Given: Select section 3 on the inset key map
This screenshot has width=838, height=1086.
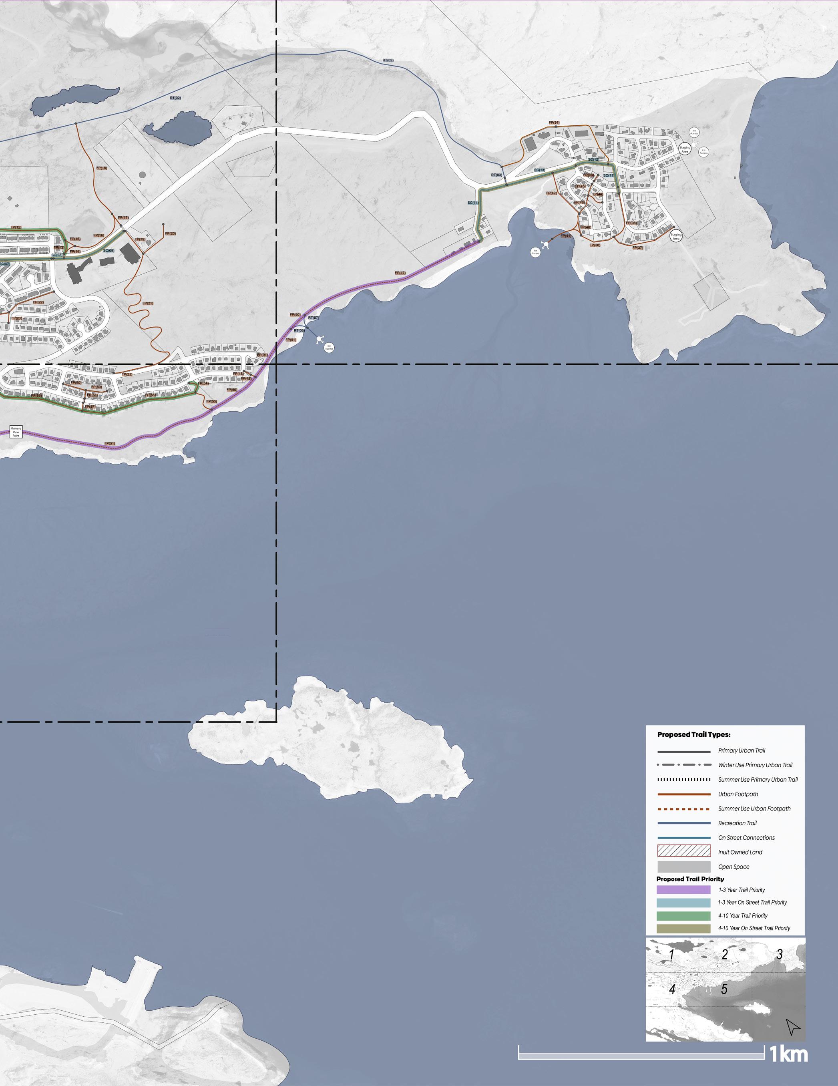Looking at the screenshot, I should click(780, 954).
